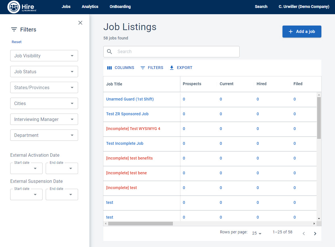Switch to the Analytics section
Viewport: 335px width, 247px height.
click(90, 7)
